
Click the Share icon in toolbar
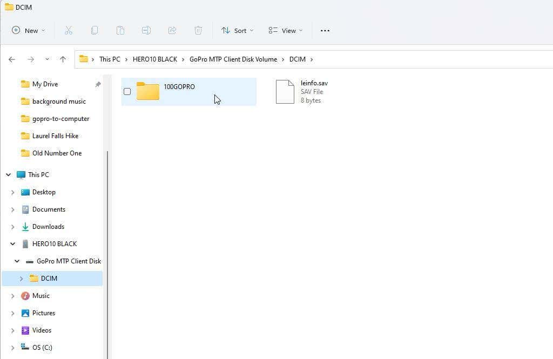coord(172,30)
